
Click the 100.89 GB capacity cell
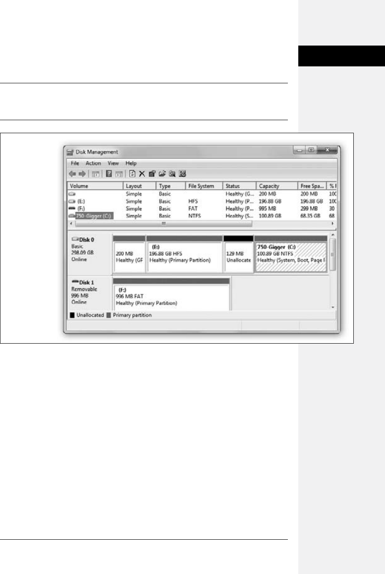click(271, 216)
